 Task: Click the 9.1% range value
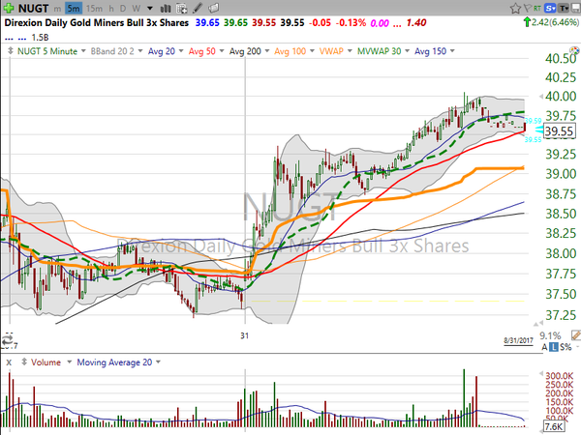pyautogui.click(x=550, y=335)
